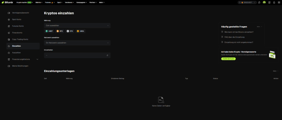Copy the deposit address in Einzelheiten
The image size is (282, 120).
tap(107, 55)
